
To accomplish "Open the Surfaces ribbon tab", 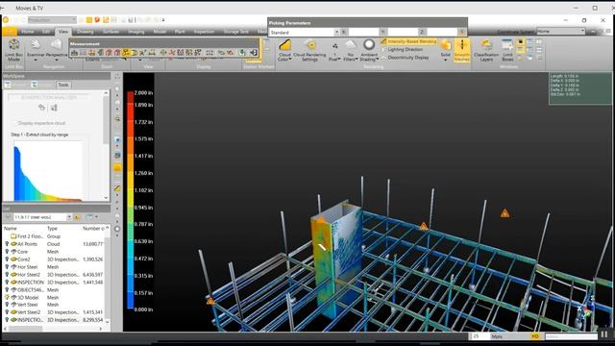I will 111,32.
